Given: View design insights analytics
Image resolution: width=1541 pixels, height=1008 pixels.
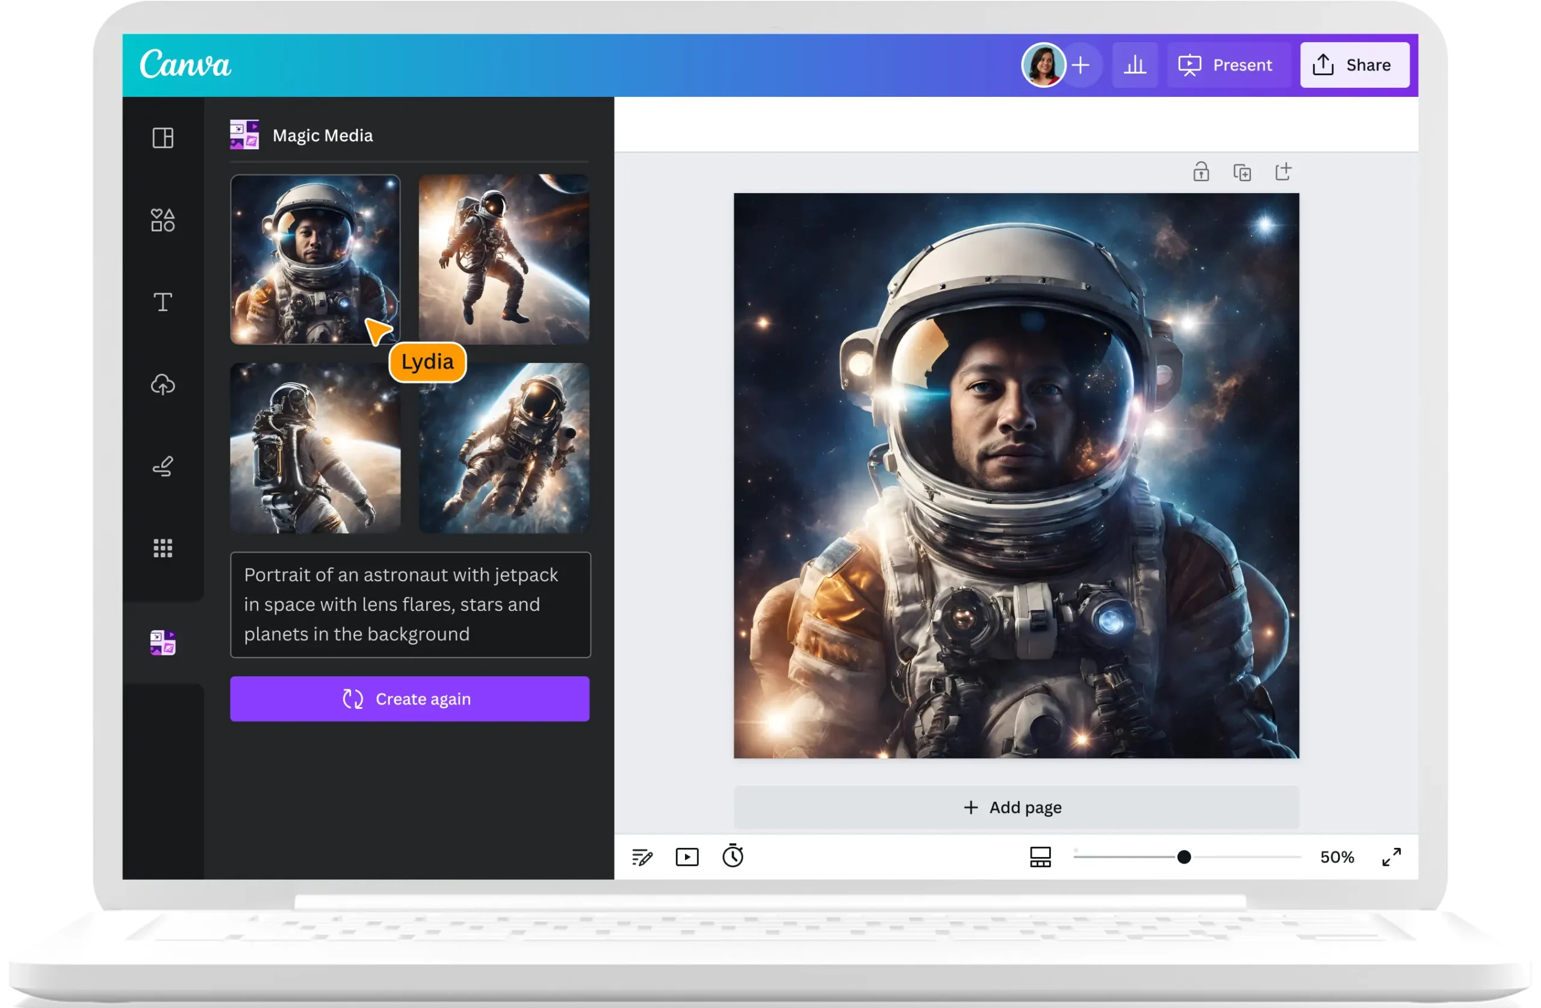Looking at the screenshot, I should (1135, 65).
